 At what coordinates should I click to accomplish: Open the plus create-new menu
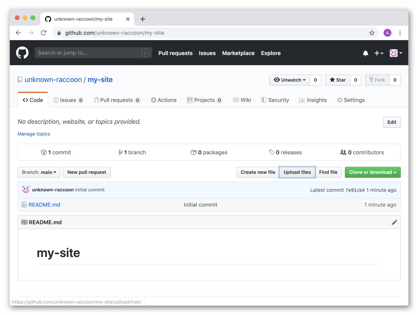coord(379,53)
